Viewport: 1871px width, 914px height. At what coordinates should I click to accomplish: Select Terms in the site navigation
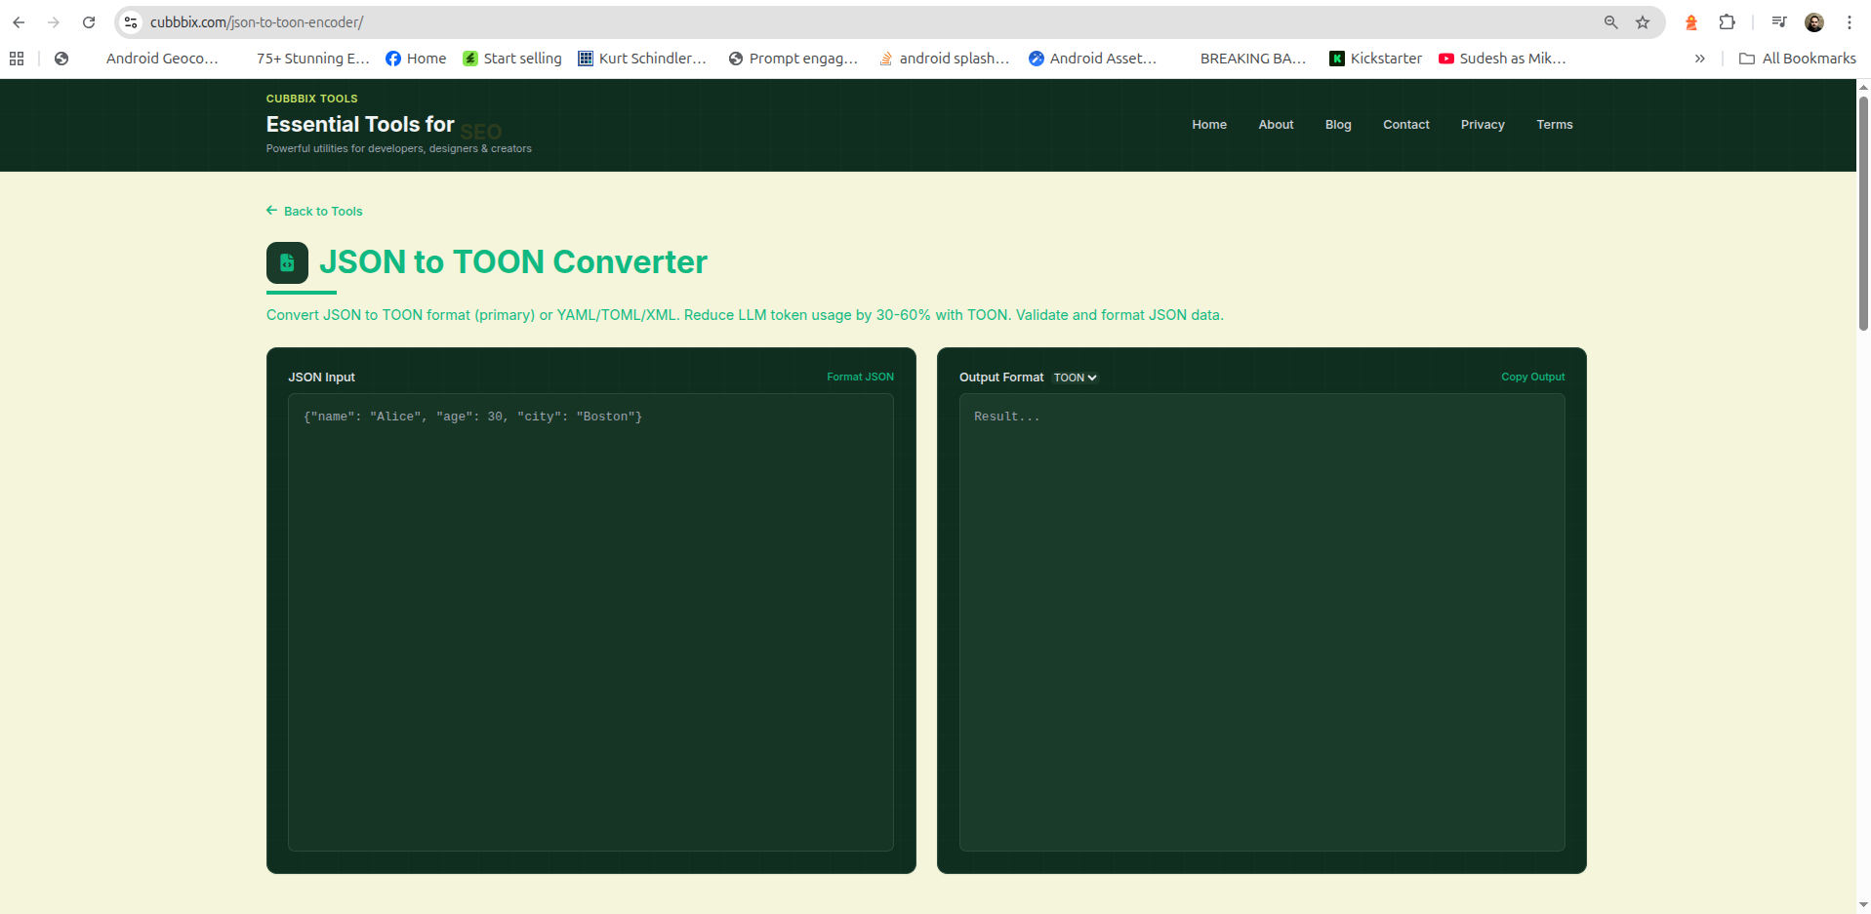coord(1555,125)
